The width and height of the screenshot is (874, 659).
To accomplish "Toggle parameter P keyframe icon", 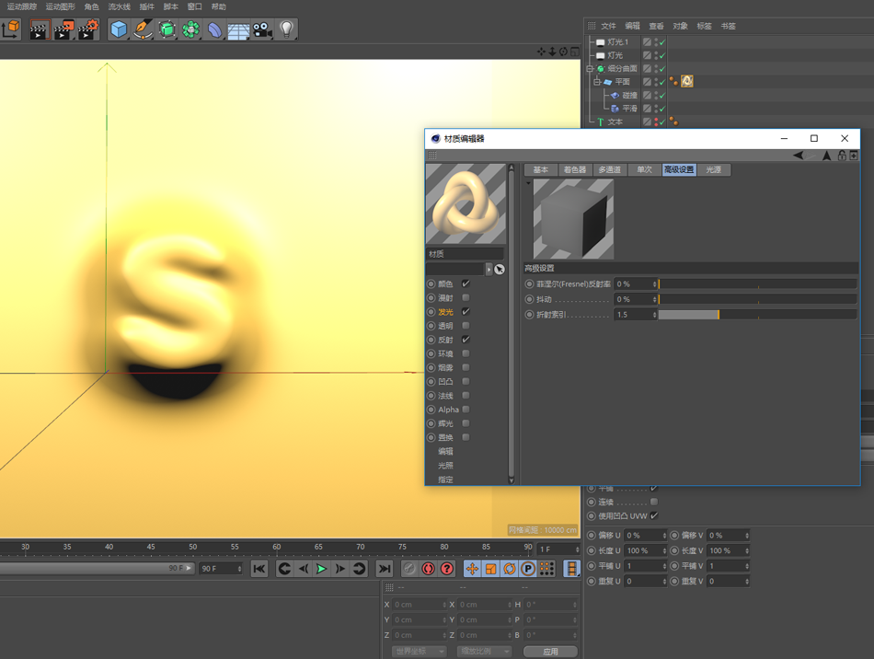I will pos(528,569).
